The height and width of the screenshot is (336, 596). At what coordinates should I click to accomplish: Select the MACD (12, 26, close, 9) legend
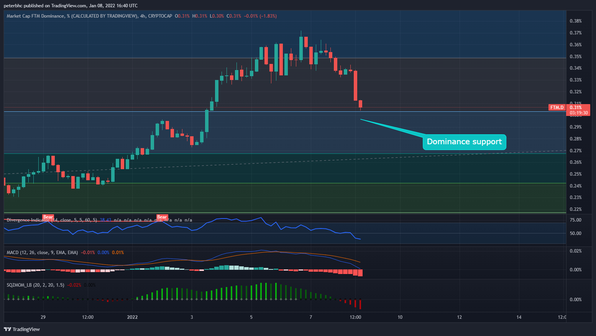pos(42,253)
